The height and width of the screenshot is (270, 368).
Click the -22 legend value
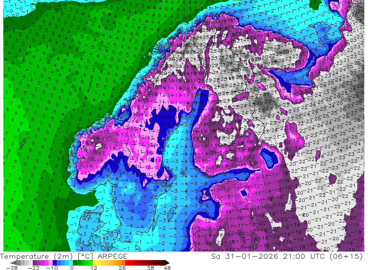33,268
